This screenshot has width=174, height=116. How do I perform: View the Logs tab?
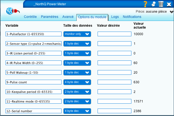[115, 17]
